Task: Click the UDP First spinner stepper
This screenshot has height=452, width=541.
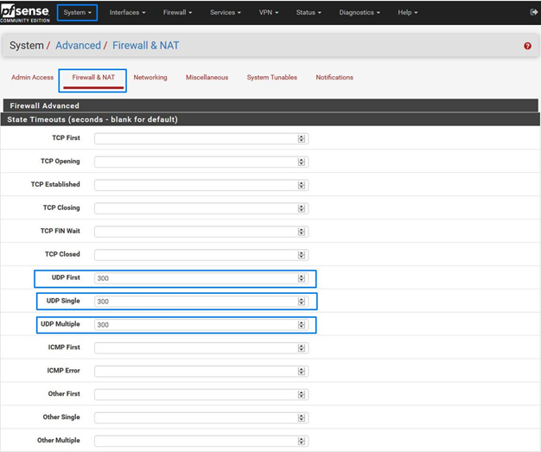Action: coord(302,278)
